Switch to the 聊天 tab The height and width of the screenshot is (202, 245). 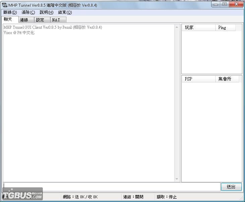pyautogui.click(x=10, y=19)
